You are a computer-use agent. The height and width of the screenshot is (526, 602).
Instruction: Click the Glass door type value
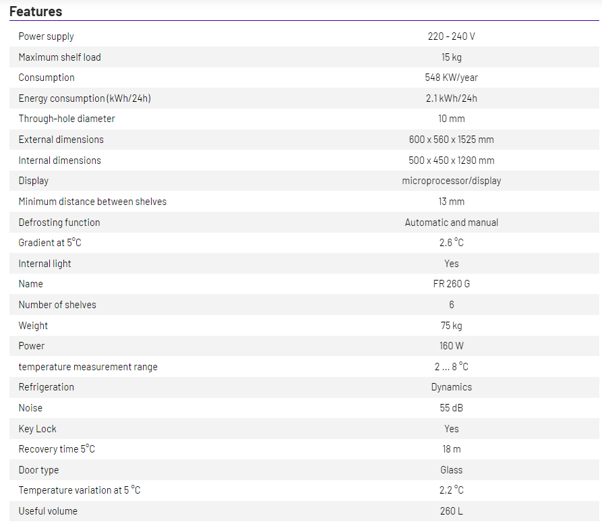(451, 470)
